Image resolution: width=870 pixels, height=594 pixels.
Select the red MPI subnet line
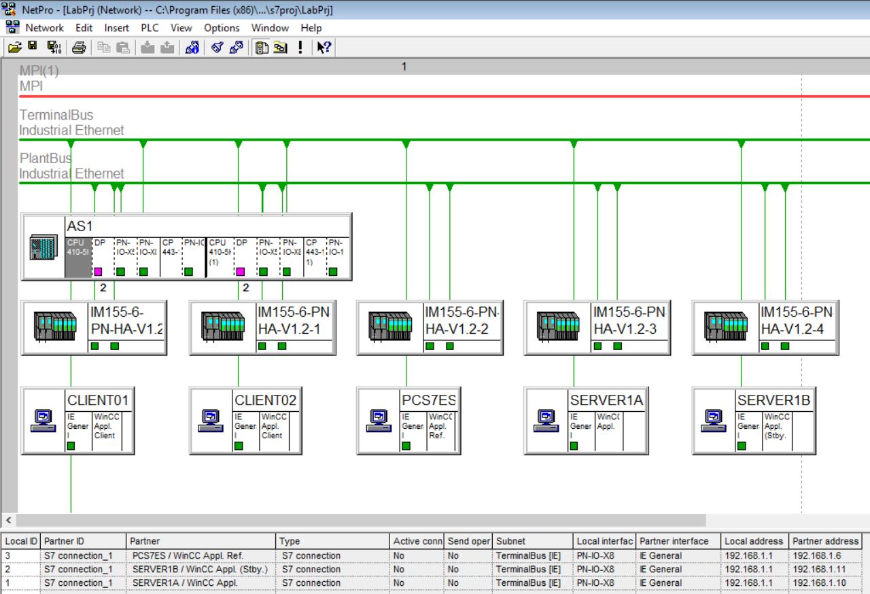click(x=444, y=96)
